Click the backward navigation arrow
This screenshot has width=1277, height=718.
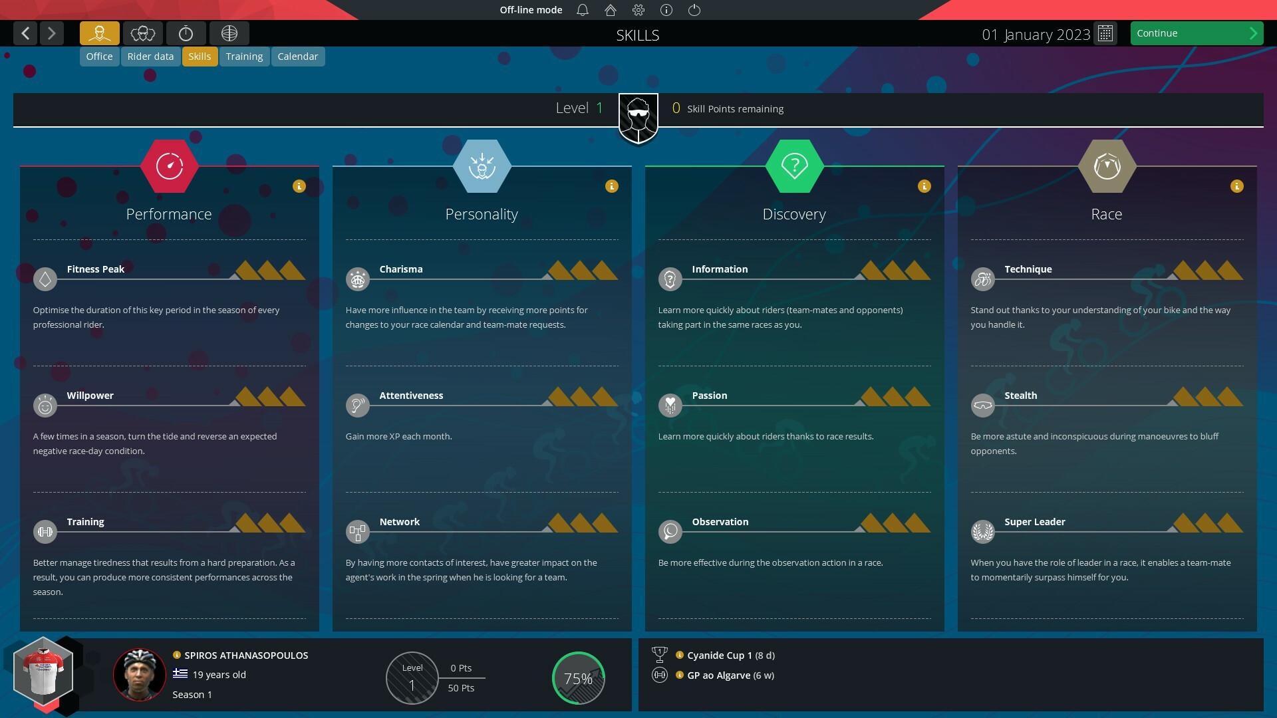(x=25, y=33)
